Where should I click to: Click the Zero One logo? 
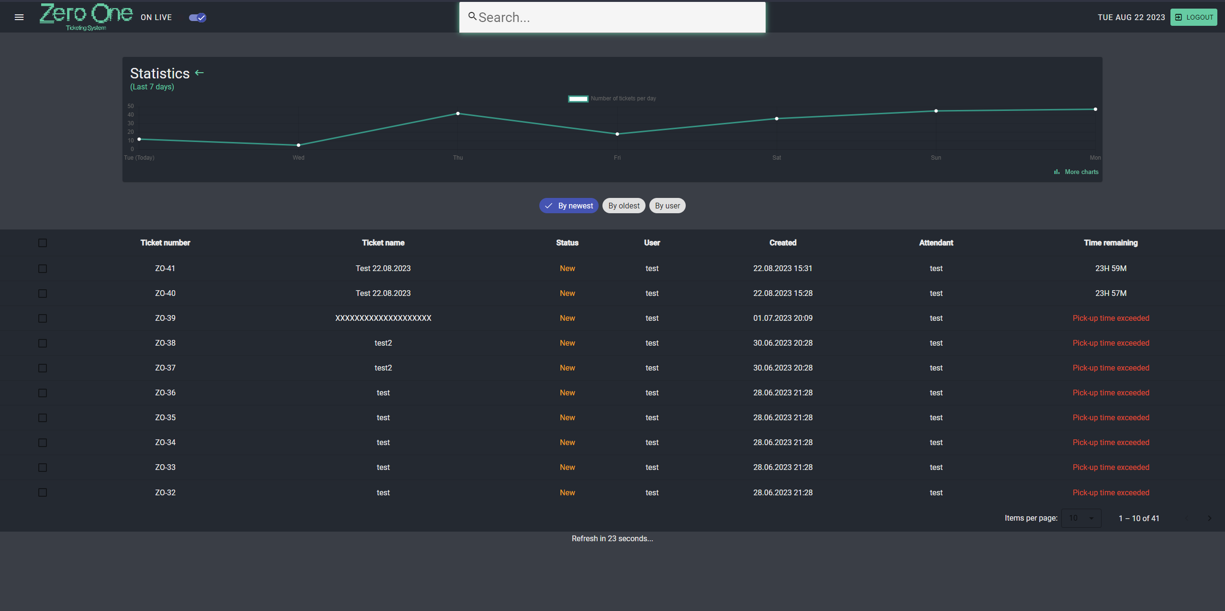point(86,17)
